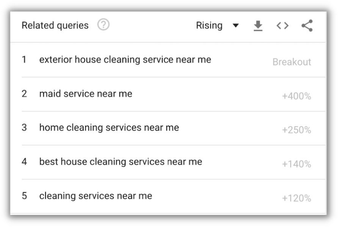Click rank number 1 in list
The height and width of the screenshot is (227, 339).
tap(24, 59)
